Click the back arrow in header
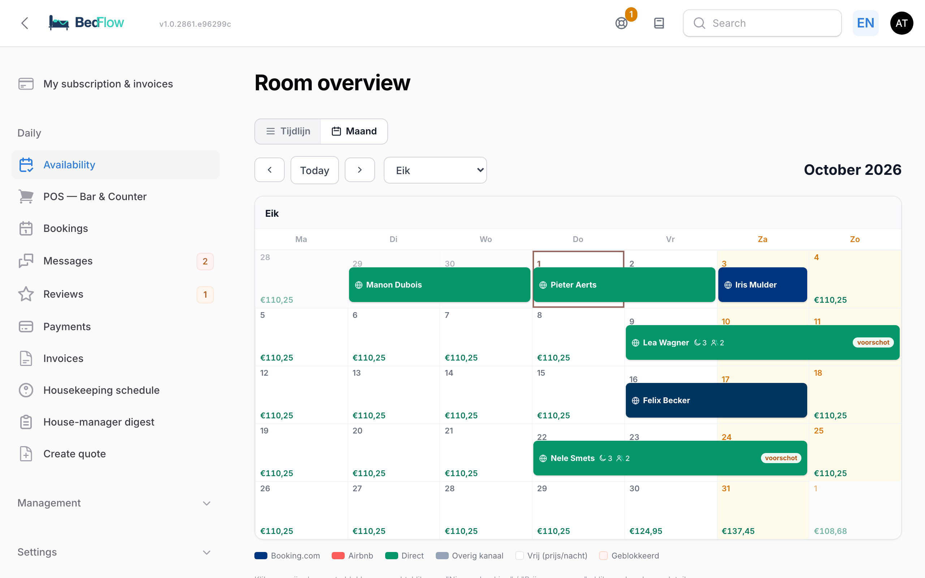The width and height of the screenshot is (925, 578). pos(25,23)
